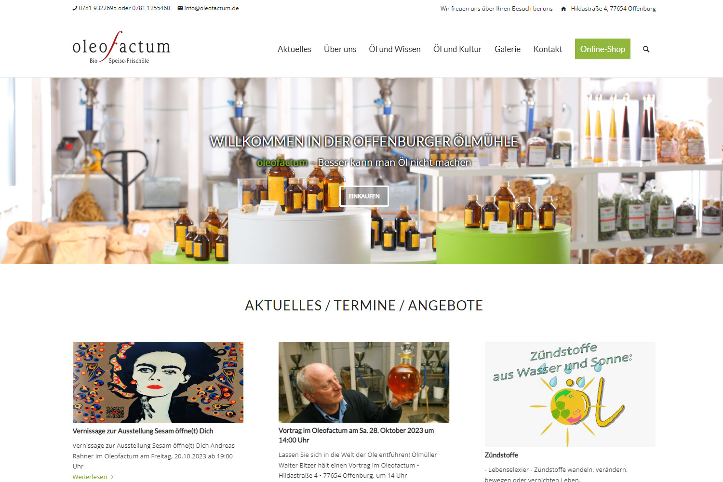Open the Zündstoffe sun illustration thumbnail
Image resolution: width=723 pixels, height=482 pixels.
[x=570, y=394]
